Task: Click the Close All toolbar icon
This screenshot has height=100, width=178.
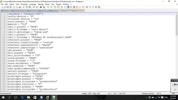Action: 17,7
